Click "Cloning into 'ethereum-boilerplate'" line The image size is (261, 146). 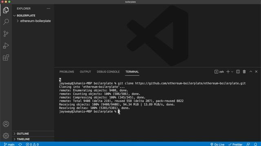92,87
